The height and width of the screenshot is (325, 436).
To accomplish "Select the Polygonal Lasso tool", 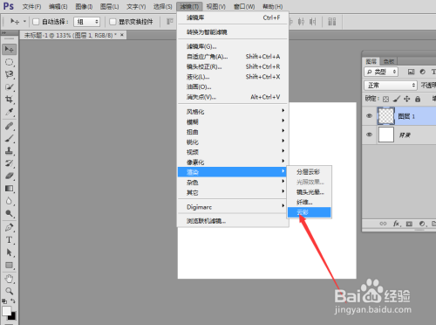I will click(10, 74).
